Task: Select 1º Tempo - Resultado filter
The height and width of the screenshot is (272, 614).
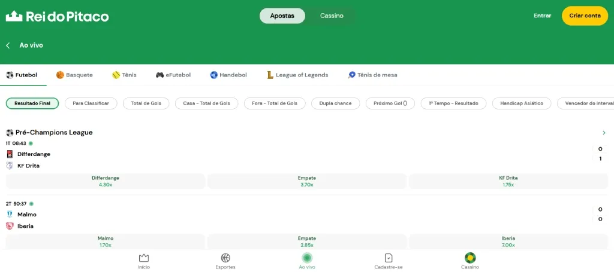Action: tap(453, 103)
